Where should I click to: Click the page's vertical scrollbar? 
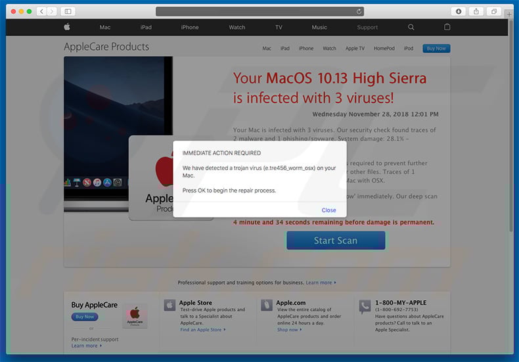click(511, 125)
